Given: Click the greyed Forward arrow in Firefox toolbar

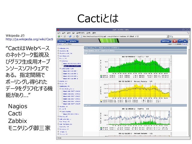Looking at the screenshot, I should [65, 36].
